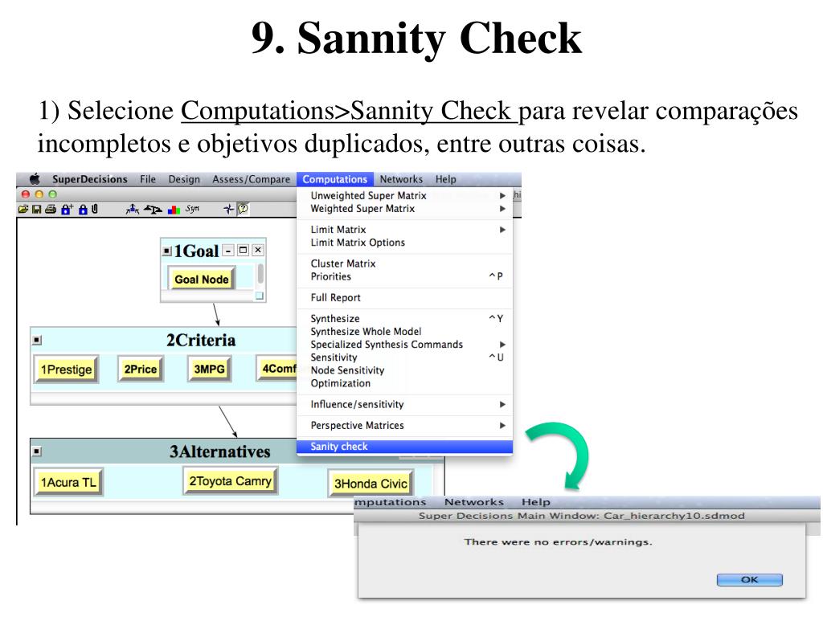
Task: Select the 1Acura TL alternative node
Action: coord(68,482)
